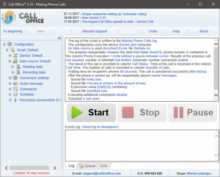Collapse the left sidebar panel
Viewport: 220px width, 177px height.
[x=59, y=38]
